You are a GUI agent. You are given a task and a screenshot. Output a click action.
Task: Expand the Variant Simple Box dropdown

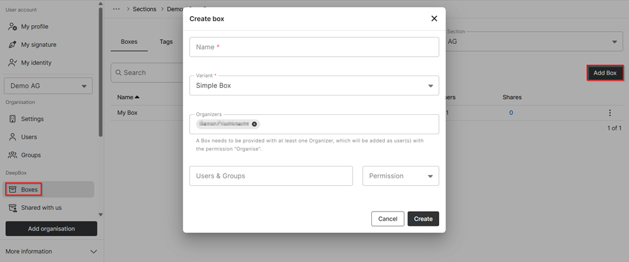[x=430, y=86]
